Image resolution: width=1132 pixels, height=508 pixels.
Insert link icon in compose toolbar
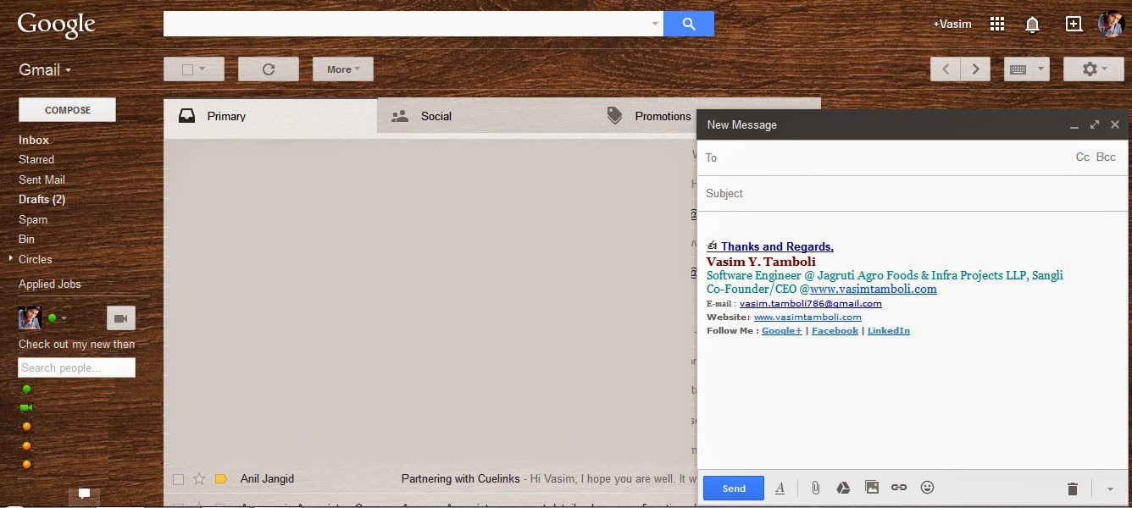[899, 488]
